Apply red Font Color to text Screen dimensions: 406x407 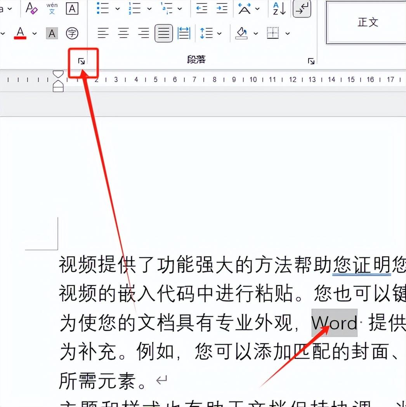(x=20, y=33)
